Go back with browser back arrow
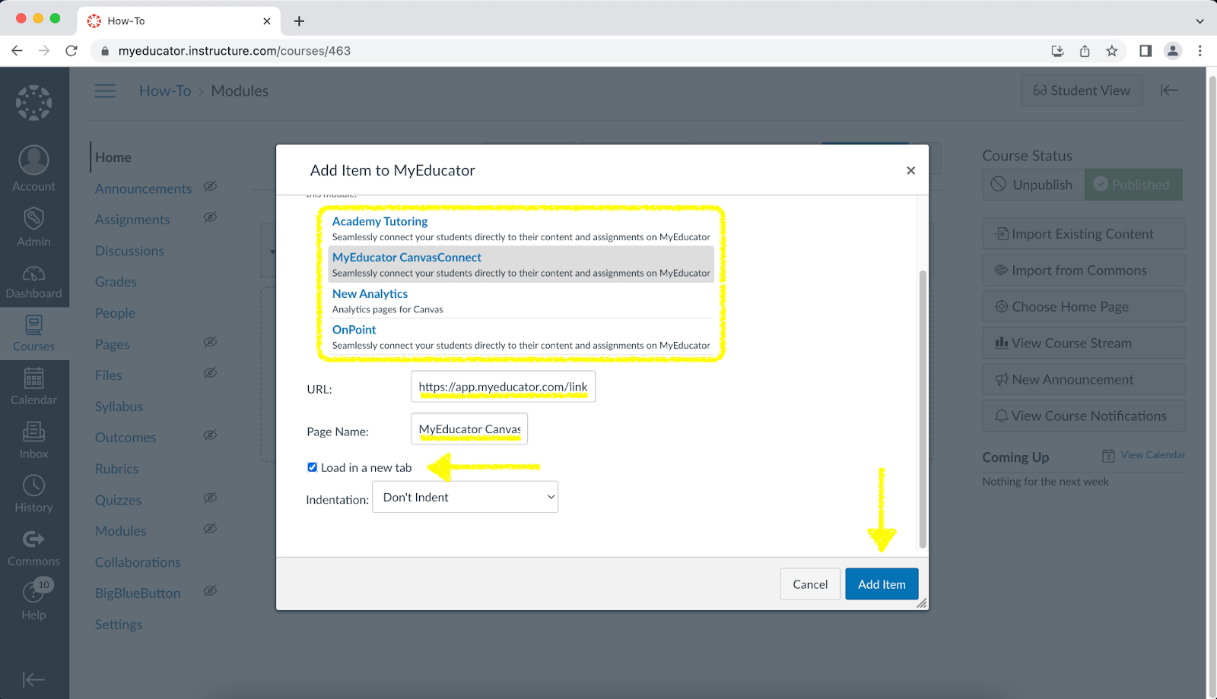 tap(17, 51)
